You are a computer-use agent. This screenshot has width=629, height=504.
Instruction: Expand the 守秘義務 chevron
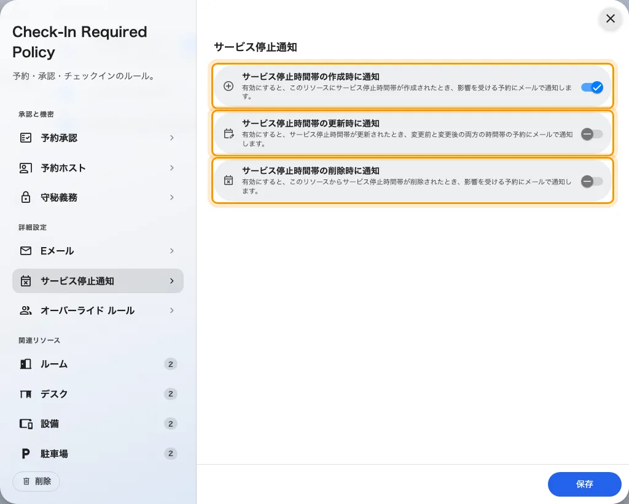pos(172,197)
